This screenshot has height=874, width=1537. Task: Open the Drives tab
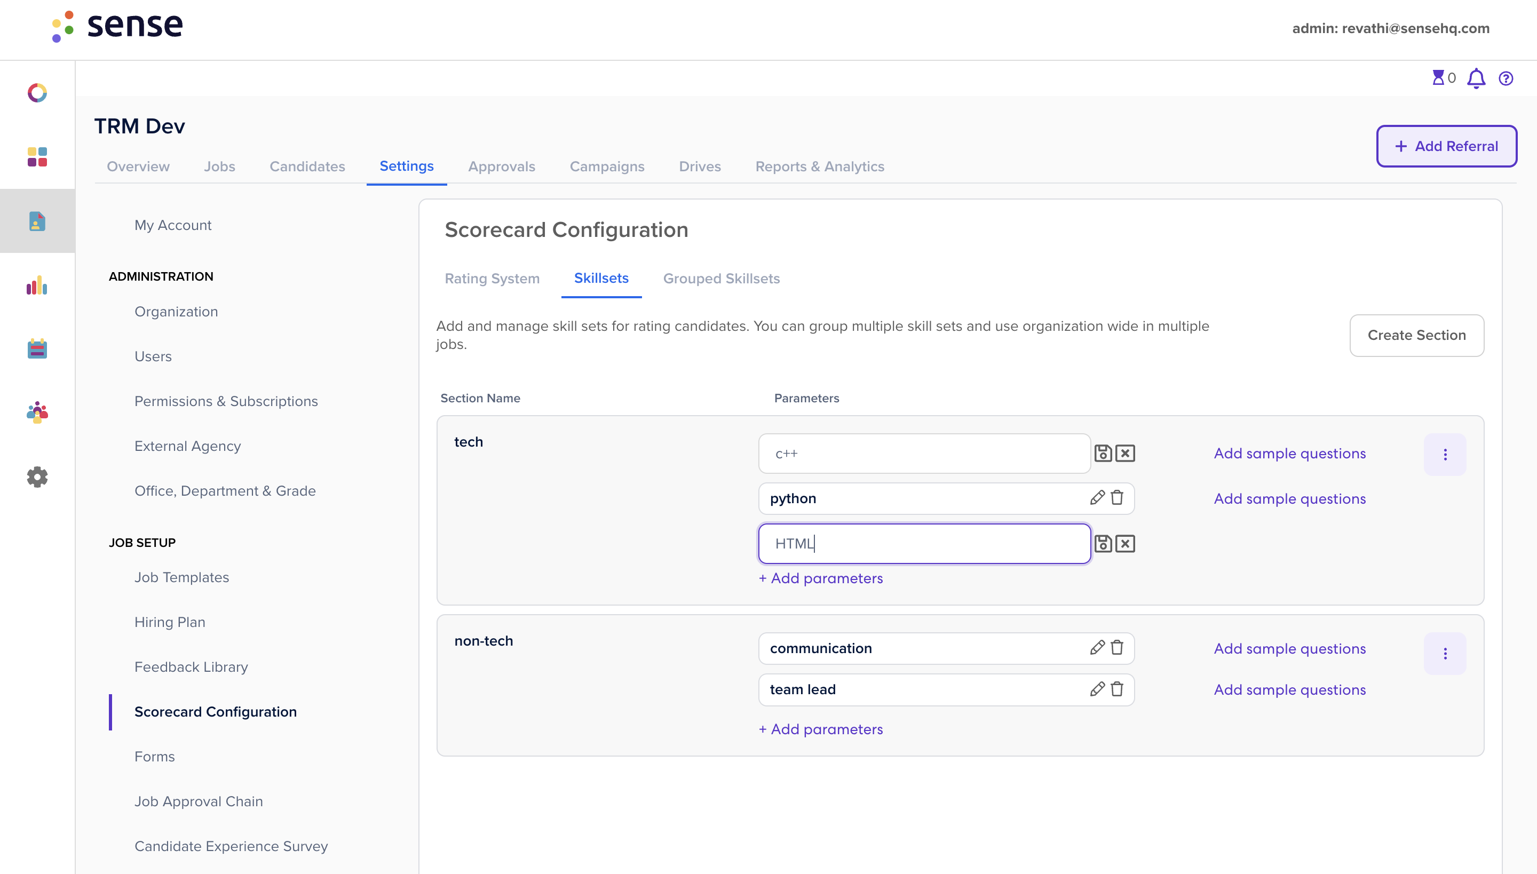700,166
